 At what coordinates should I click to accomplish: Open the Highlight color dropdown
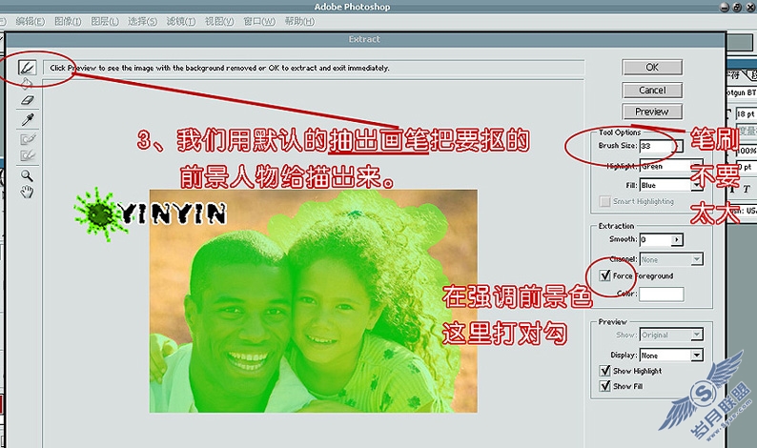coord(696,166)
